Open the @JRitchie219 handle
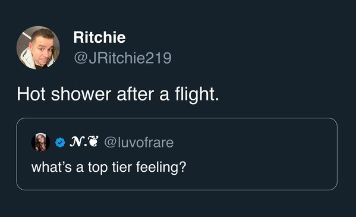 tap(122, 58)
